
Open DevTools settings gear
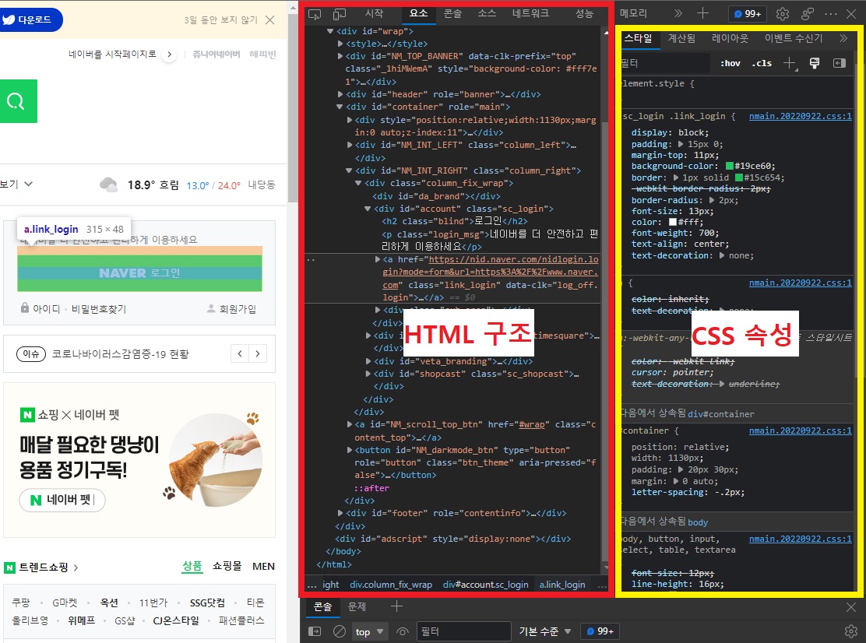[x=783, y=14]
